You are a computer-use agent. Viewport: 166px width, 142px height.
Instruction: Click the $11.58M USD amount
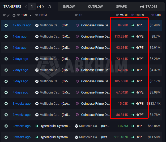[x=154, y=137]
